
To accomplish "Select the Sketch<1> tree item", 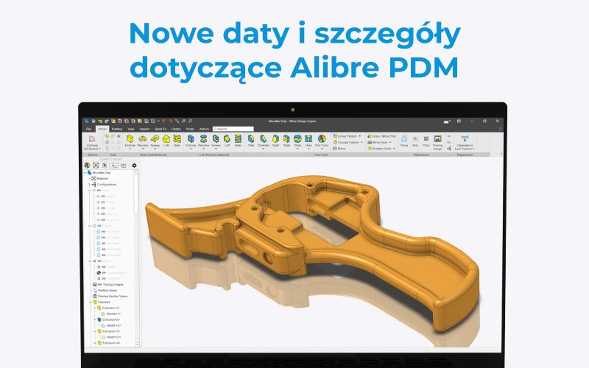I will pyautogui.click(x=110, y=314).
